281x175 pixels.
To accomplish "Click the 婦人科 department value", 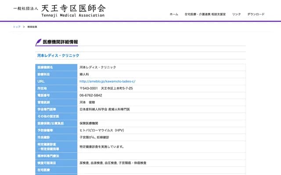I will 84,74.
